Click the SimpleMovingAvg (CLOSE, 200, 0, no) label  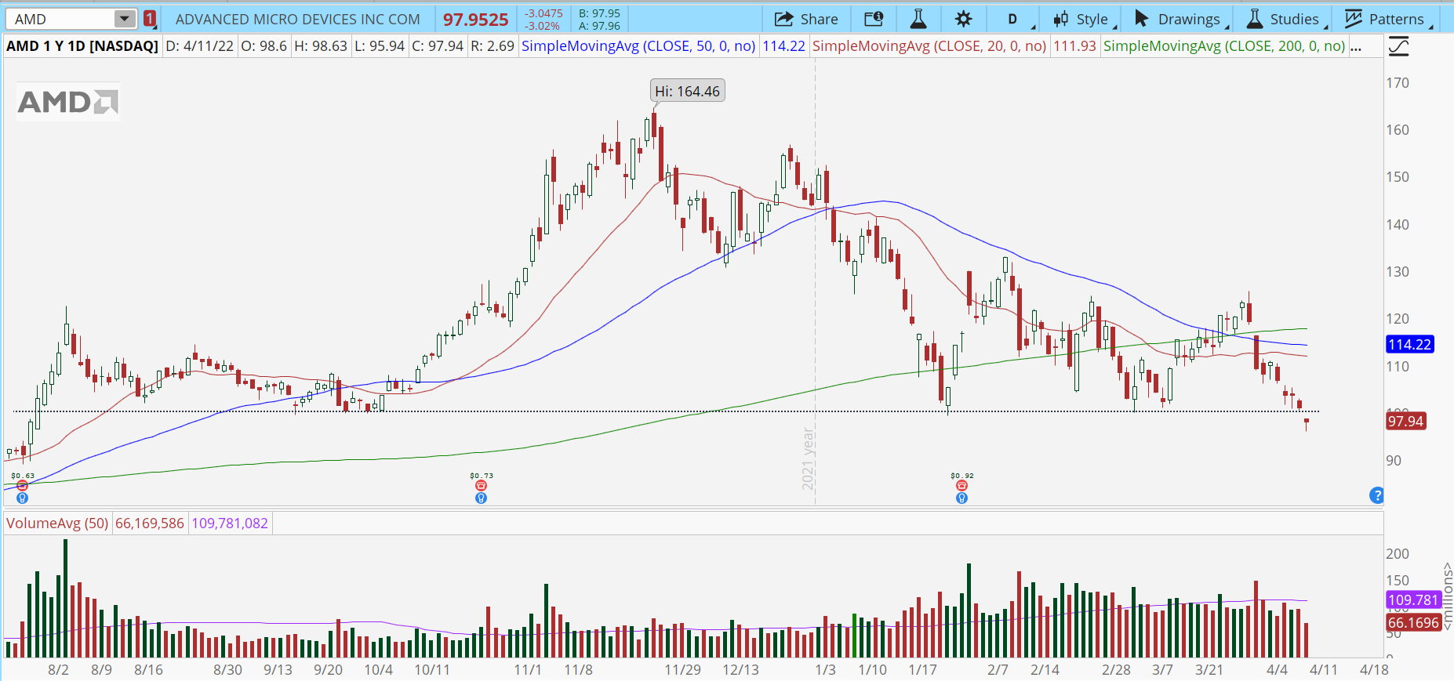tap(1224, 46)
